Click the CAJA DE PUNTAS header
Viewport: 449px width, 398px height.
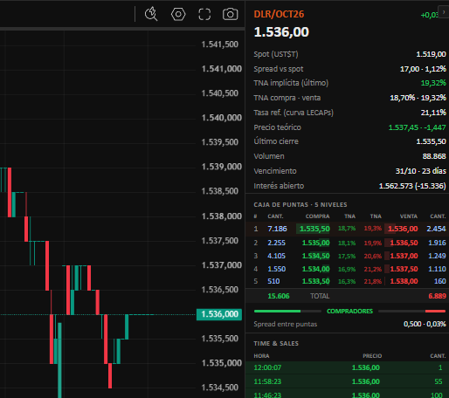[300, 205]
